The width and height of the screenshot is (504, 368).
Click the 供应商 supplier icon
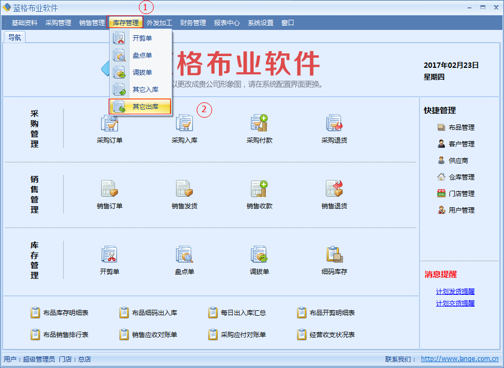[441, 160]
